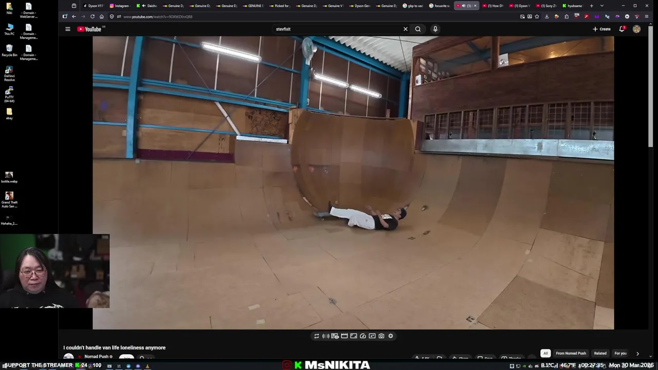Select bottle.webp file on desktop
This screenshot has height=370, width=658.
[x=9, y=177]
